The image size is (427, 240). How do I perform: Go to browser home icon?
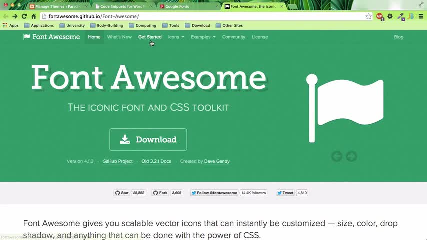point(34,16)
